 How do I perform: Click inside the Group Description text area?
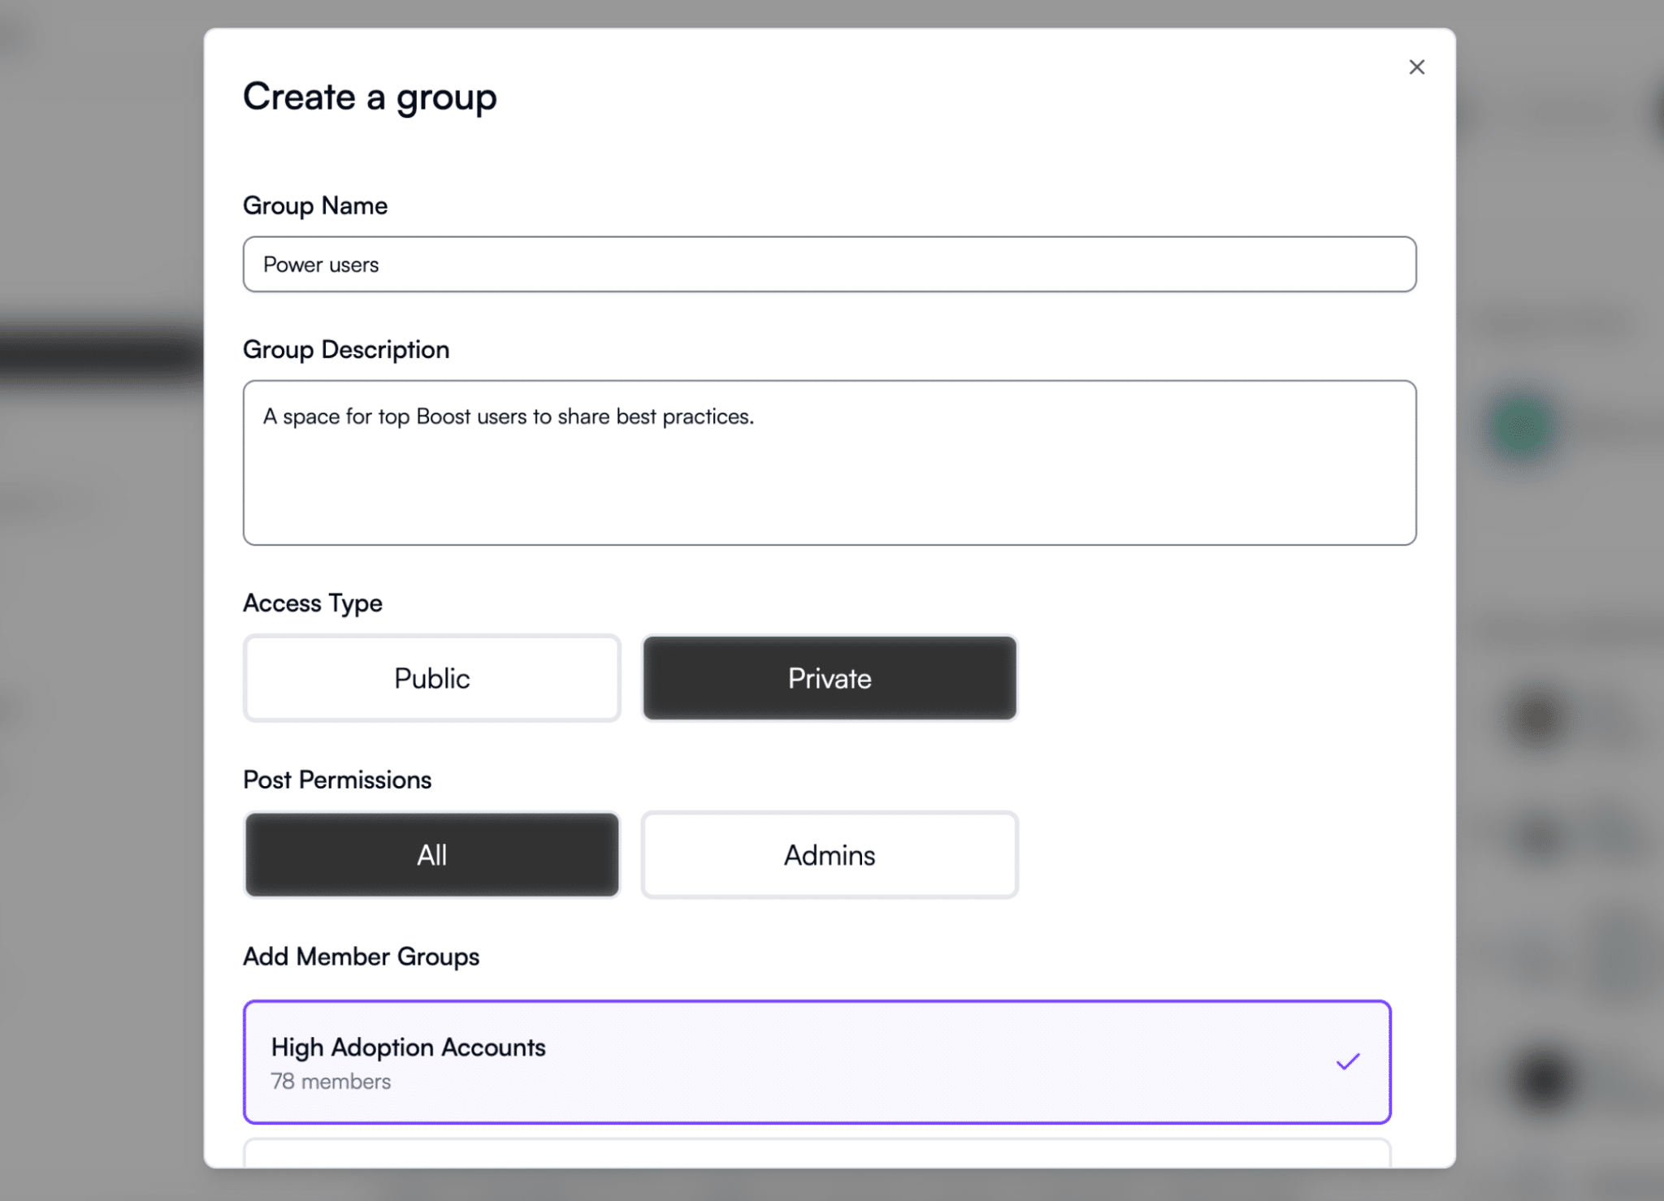pyautogui.click(x=829, y=479)
